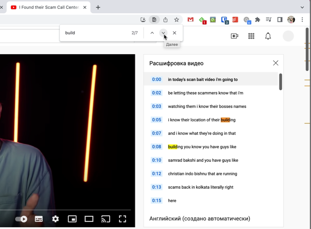Open the Gmail extension icon

[191, 20]
